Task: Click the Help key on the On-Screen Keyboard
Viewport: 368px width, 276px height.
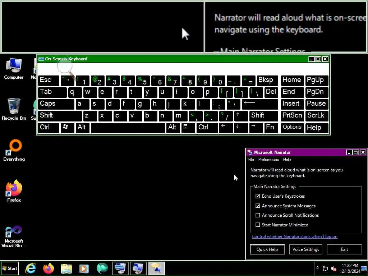Action: (x=317, y=128)
